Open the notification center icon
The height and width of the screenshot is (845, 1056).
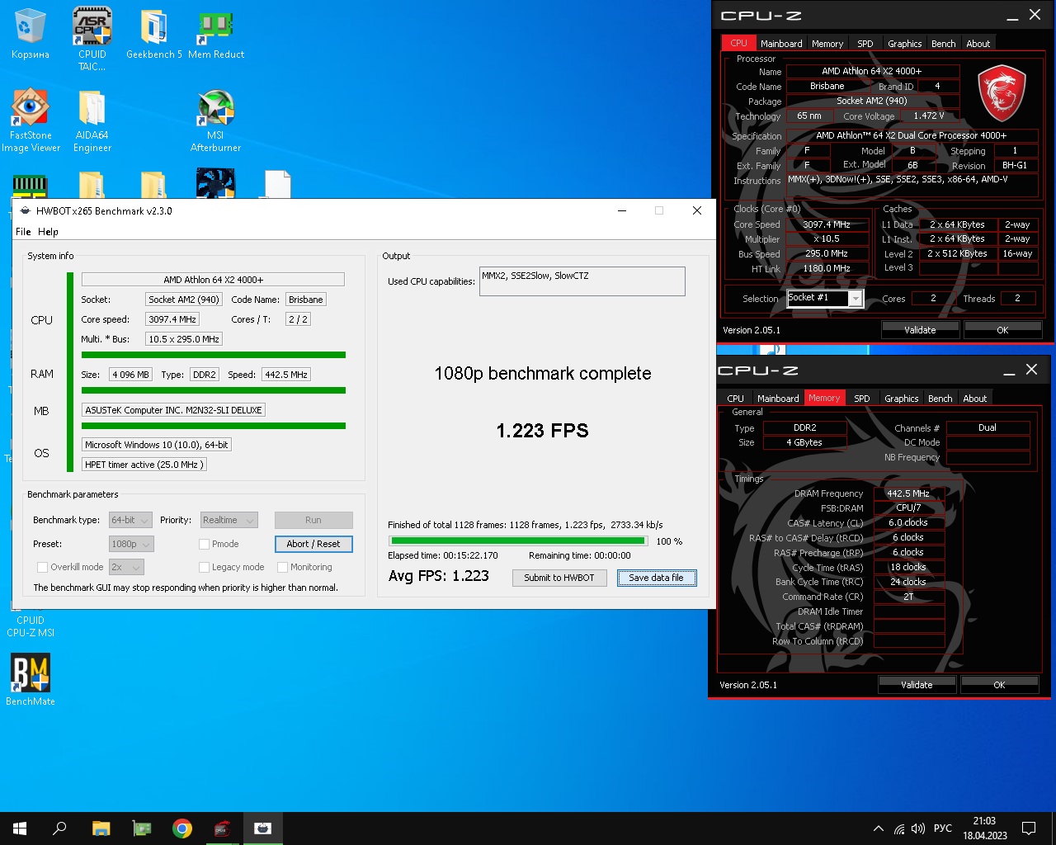tap(1029, 828)
